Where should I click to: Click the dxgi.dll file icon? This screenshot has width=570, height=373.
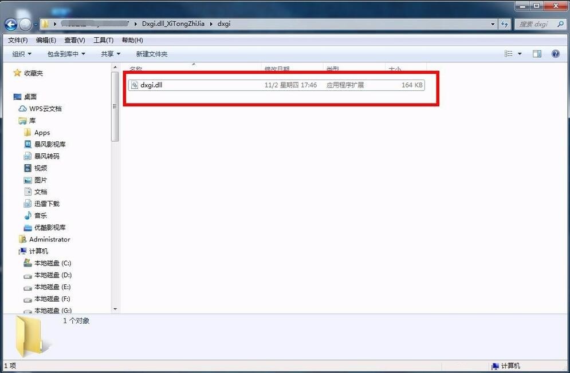(x=135, y=85)
